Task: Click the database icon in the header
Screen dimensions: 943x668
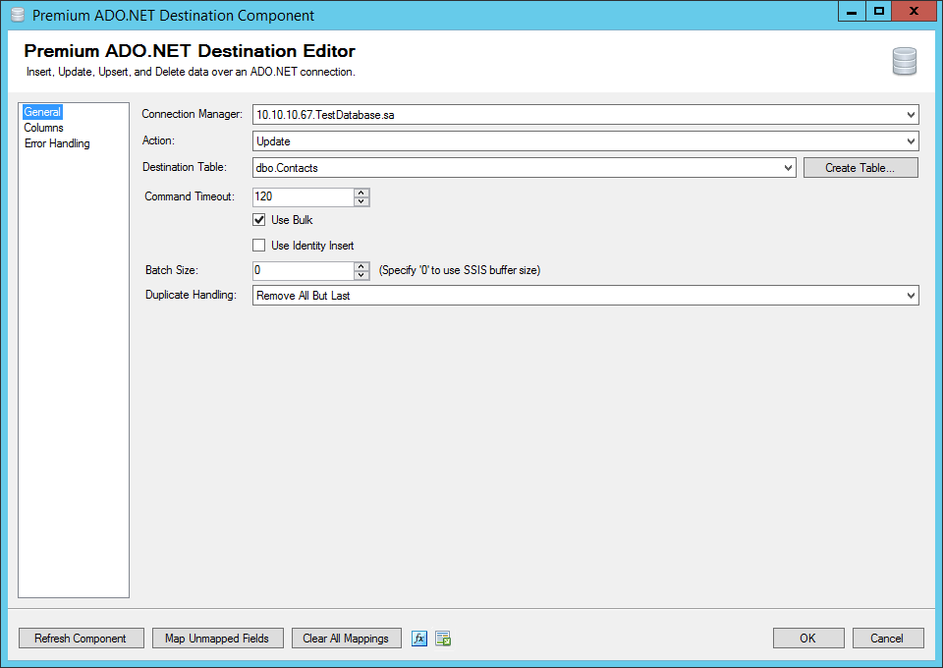Action: 904,61
